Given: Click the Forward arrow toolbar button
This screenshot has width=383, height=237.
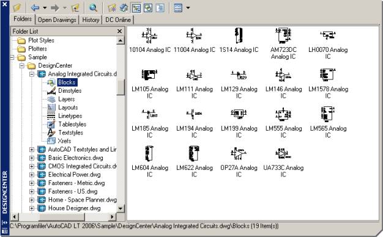Looking at the screenshot, I should (55, 8).
